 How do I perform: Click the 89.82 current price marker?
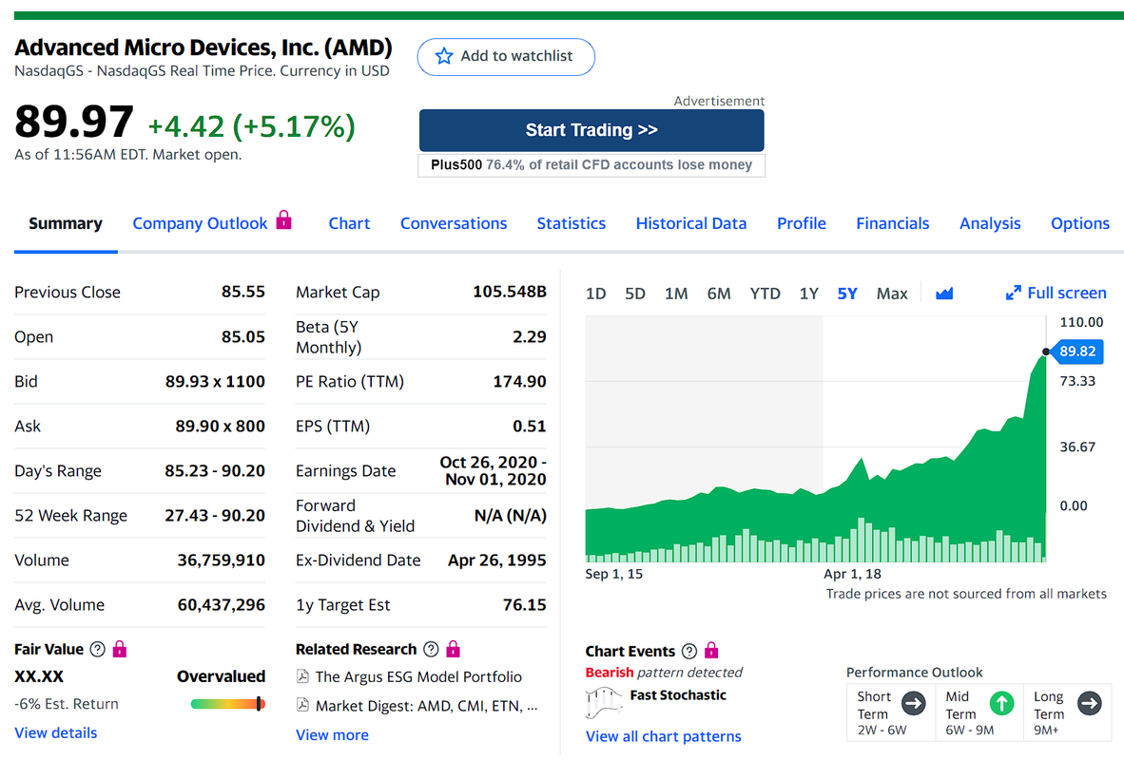pyautogui.click(x=1077, y=351)
